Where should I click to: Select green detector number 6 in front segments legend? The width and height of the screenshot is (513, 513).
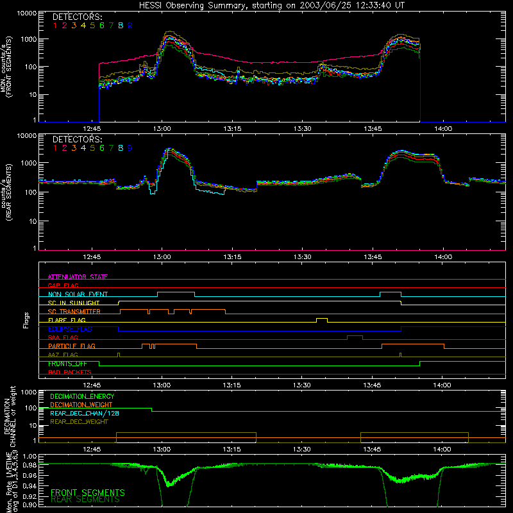pyautogui.click(x=102, y=26)
